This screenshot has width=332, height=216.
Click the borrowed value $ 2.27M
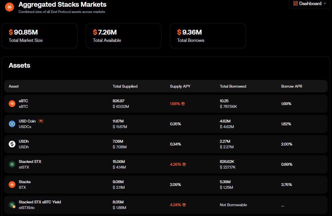tap(226, 147)
